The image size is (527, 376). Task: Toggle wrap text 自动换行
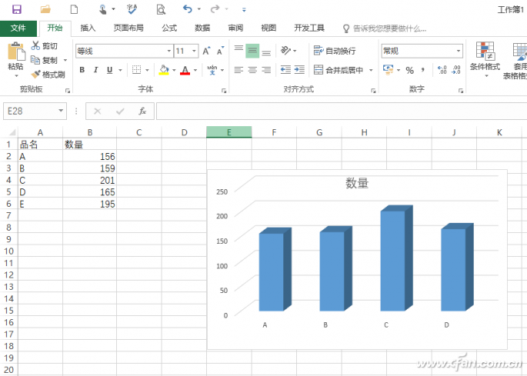pyautogui.click(x=335, y=51)
